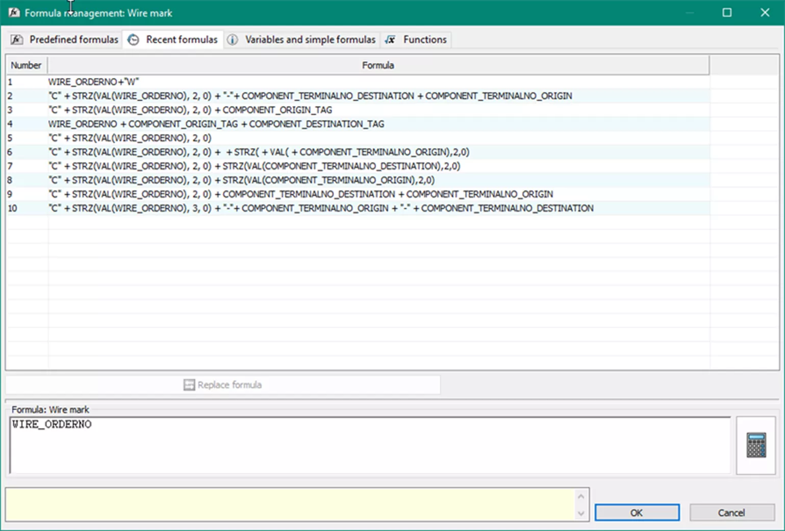Click the fx icon on Functions tab
Image resolution: width=785 pixels, height=531 pixels.
pos(390,40)
